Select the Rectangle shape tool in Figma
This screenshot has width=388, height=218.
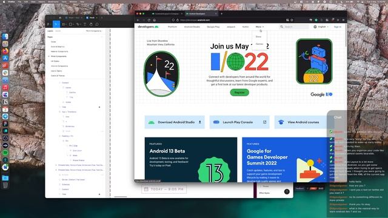point(70,24)
